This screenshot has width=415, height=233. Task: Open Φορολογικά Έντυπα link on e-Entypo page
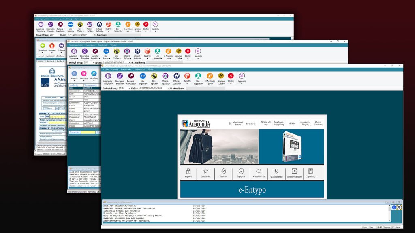238,123
